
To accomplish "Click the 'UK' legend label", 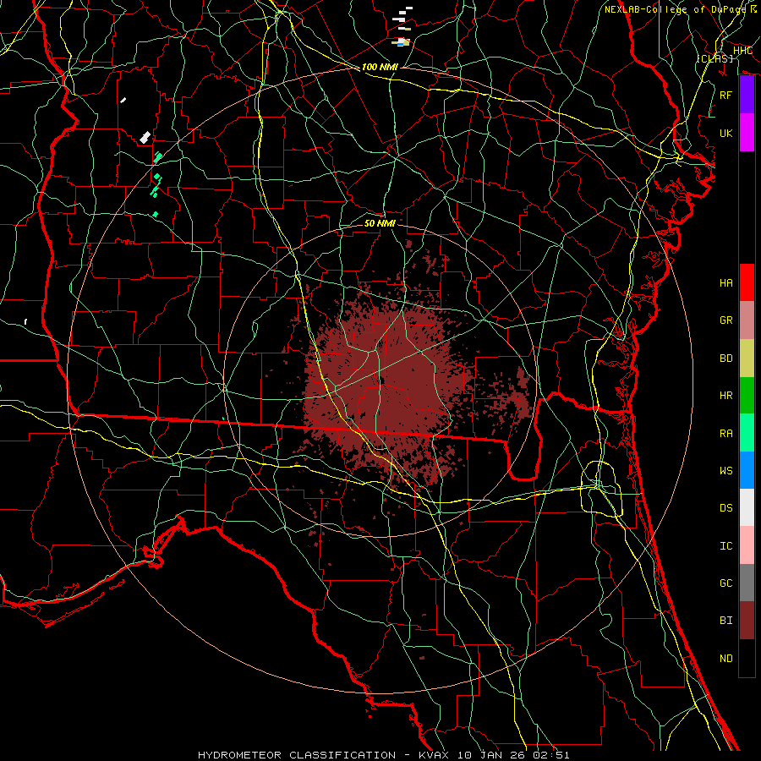I will pyautogui.click(x=725, y=133).
